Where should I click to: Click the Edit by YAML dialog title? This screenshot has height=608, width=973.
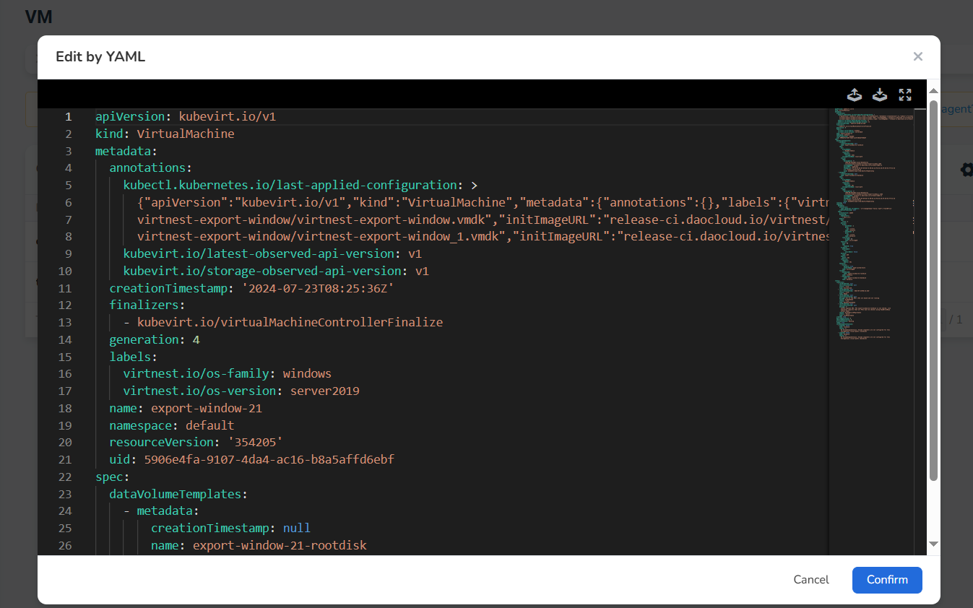[x=100, y=56]
